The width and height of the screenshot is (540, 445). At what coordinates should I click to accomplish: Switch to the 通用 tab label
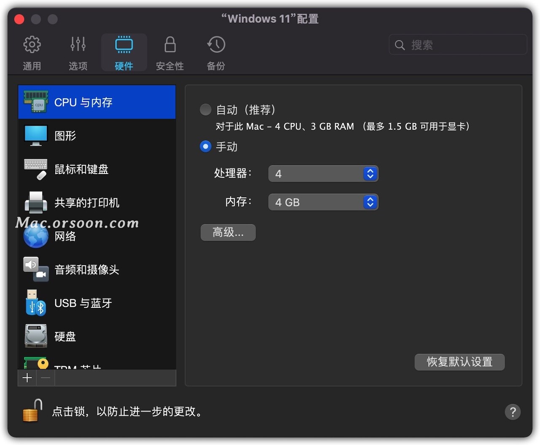pyautogui.click(x=32, y=66)
